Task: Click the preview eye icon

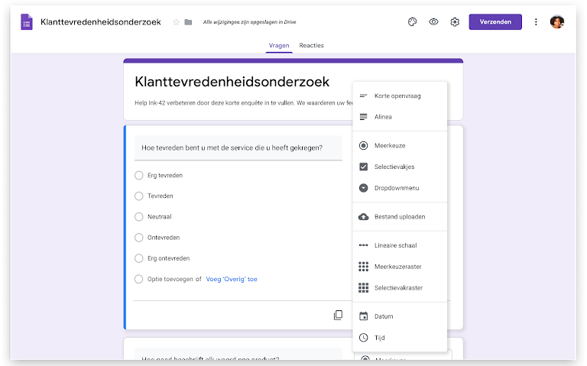Action: tap(433, 22)
